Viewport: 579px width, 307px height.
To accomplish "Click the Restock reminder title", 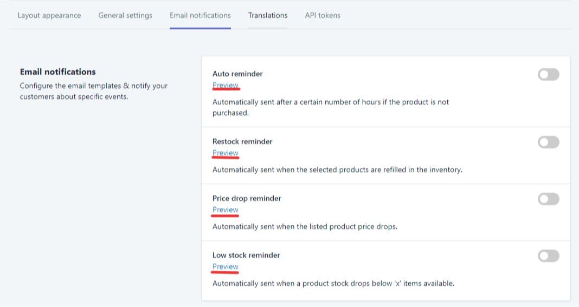I will [242, 142].
